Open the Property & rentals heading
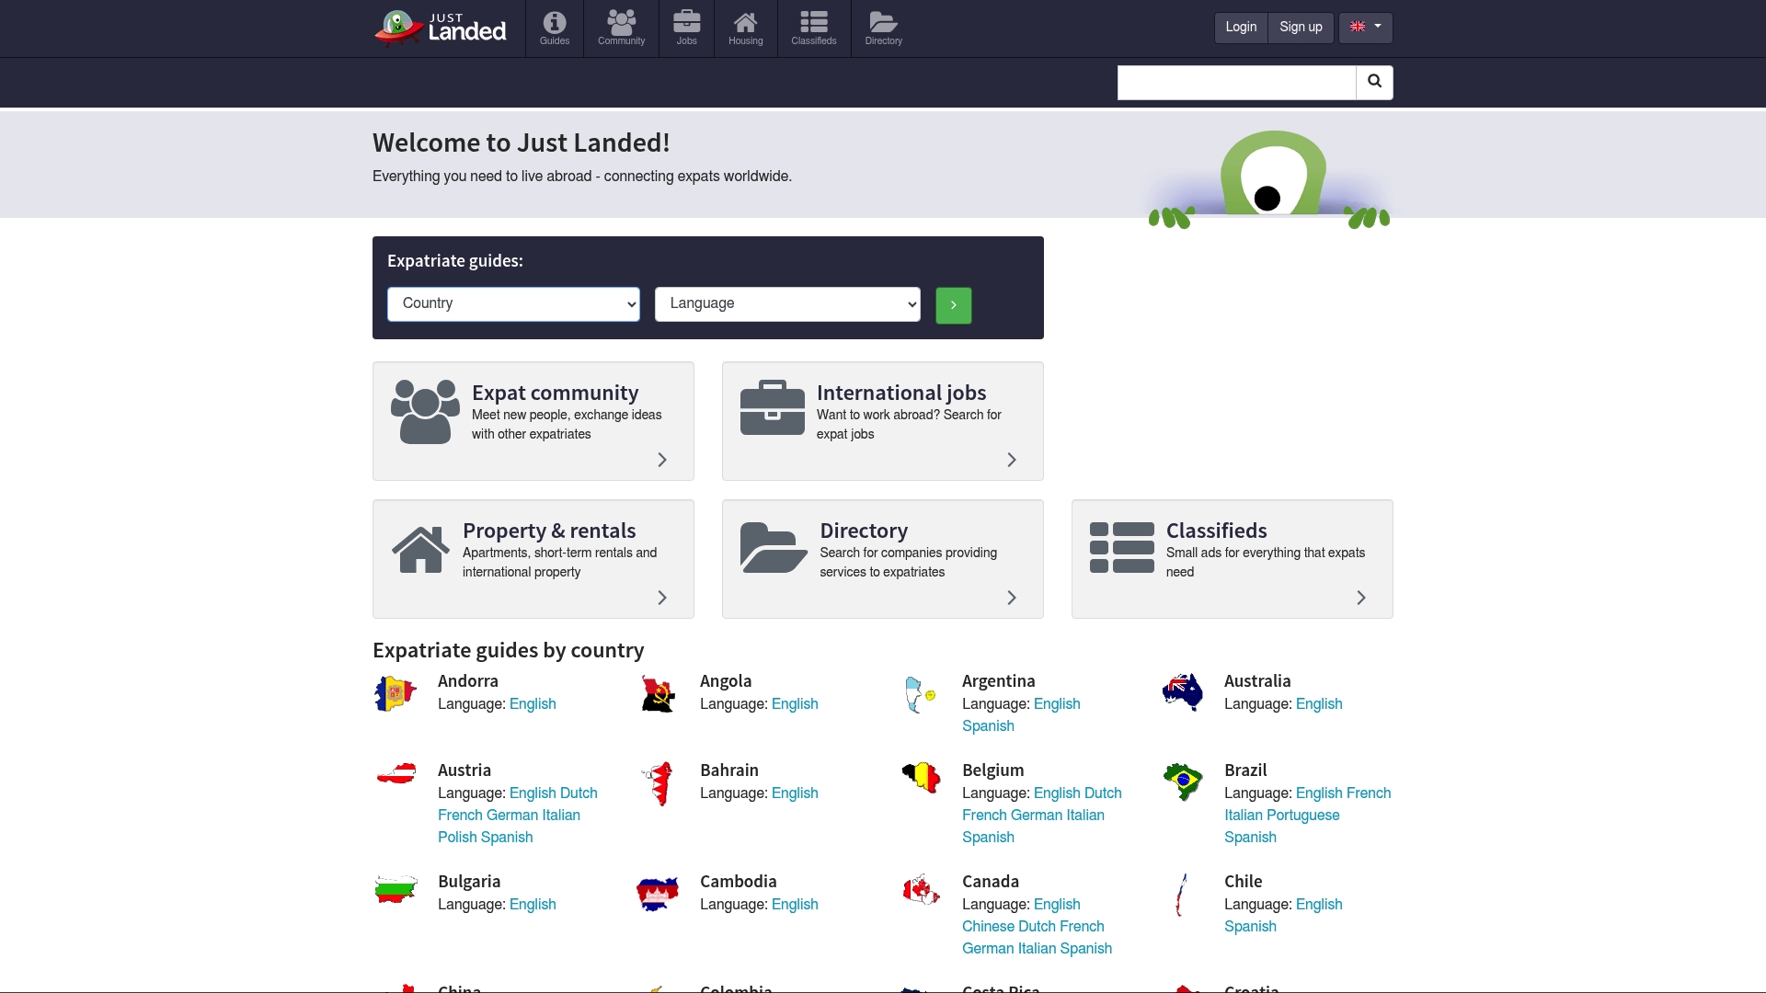 pyautogui.click(x=549, y=531)
